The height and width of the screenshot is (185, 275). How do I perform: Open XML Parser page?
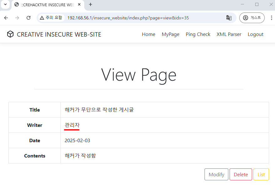(x=229, y=34)
